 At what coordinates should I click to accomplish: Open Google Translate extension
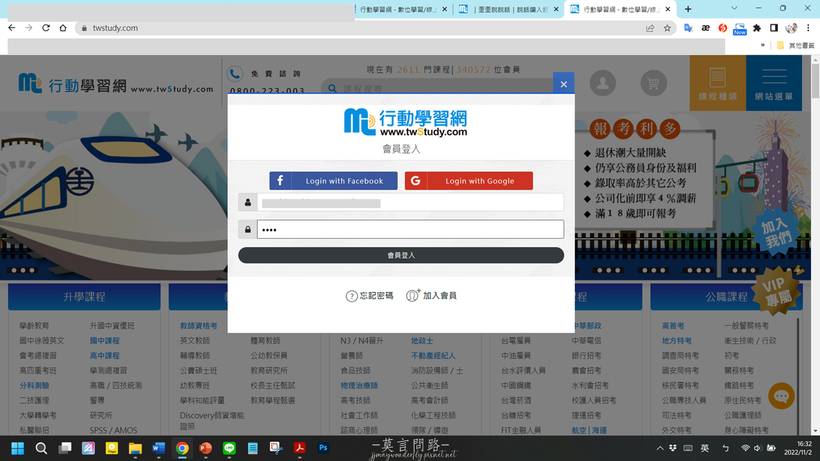688,28
